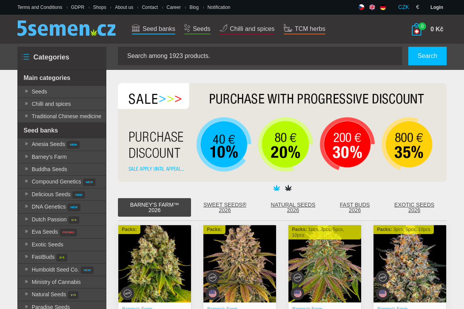Image resolution: width=464 pixels, height=309 pixels.
Task: Focus the product search input field
Action: (x=260, y=56)
